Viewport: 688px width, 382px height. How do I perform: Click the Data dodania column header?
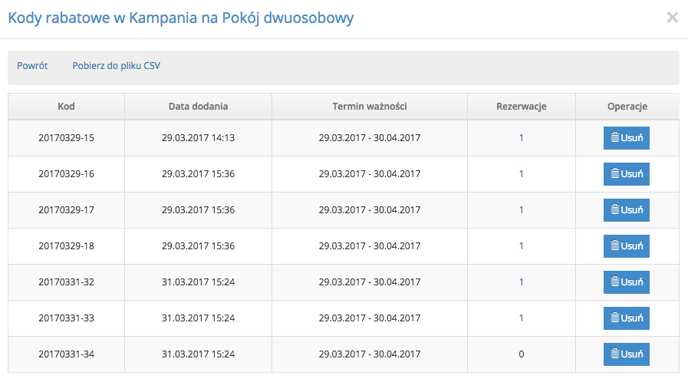(199, 106)
